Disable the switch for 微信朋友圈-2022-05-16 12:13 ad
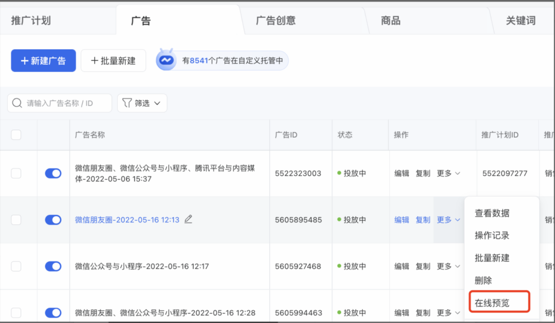 pos(53,220)
